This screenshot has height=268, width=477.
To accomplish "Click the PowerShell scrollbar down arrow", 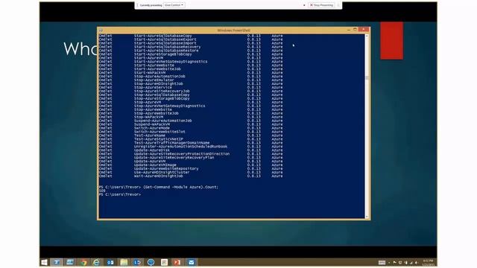I will 367,217.
